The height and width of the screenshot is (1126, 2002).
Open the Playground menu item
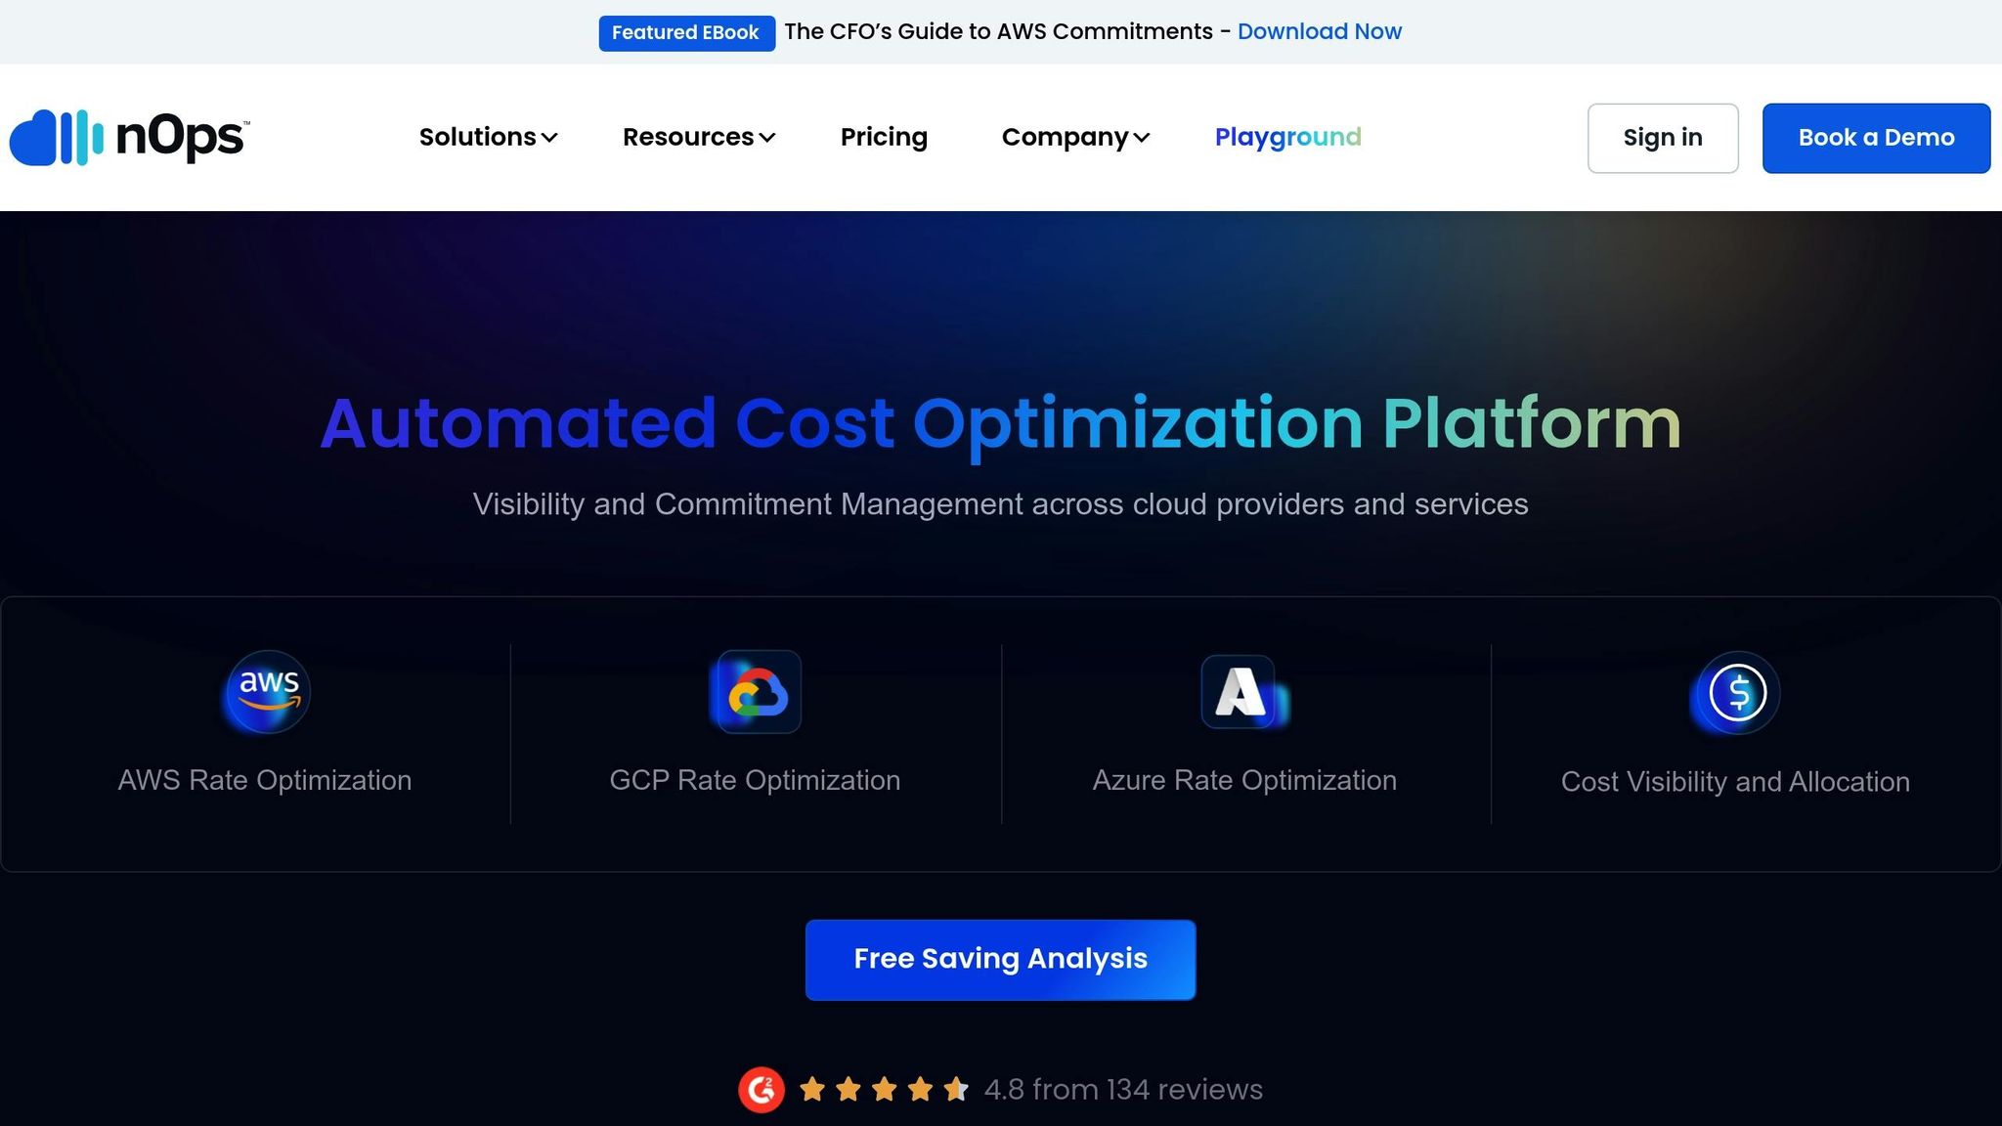(1287, 137)
